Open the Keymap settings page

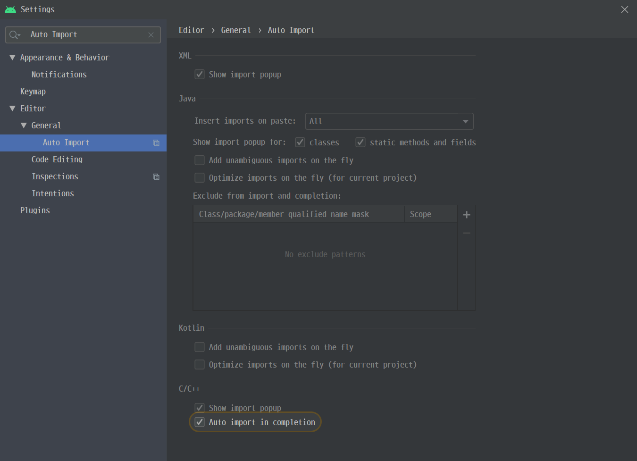tap(33, 92)
